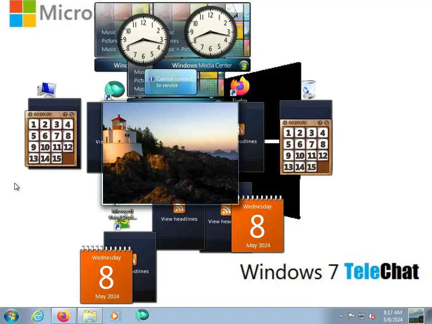Click the muted volume speaker icon
This screenshot has height=324, width=432.
(372, 316)
